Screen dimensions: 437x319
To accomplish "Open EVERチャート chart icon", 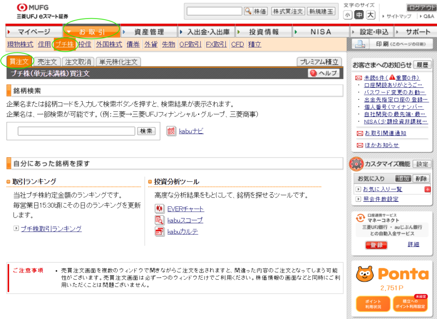I will click(159, 209).
